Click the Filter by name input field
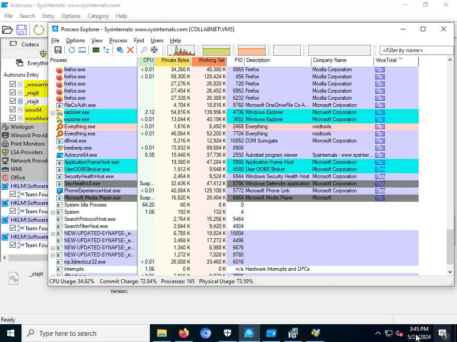This screenshot has width=457, height=342. 416,50
